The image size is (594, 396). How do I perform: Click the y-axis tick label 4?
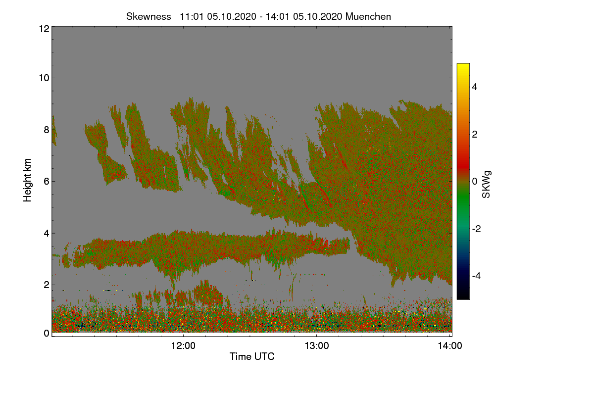[46, 233]
